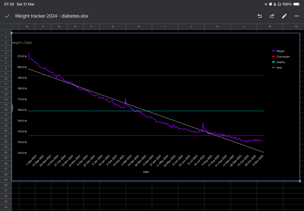Tap the Undo arrow icon
This screenshot has width=304, height=211.
tap(260, 16)
